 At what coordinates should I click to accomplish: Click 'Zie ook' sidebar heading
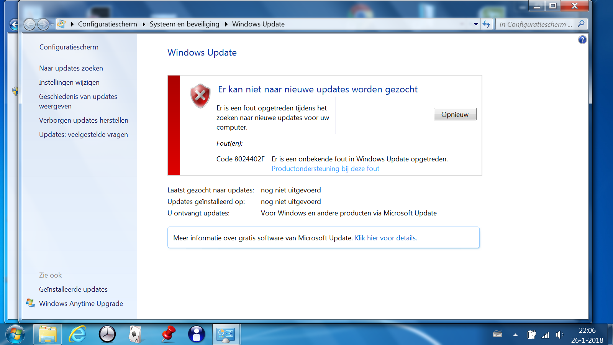pos(50,275)
